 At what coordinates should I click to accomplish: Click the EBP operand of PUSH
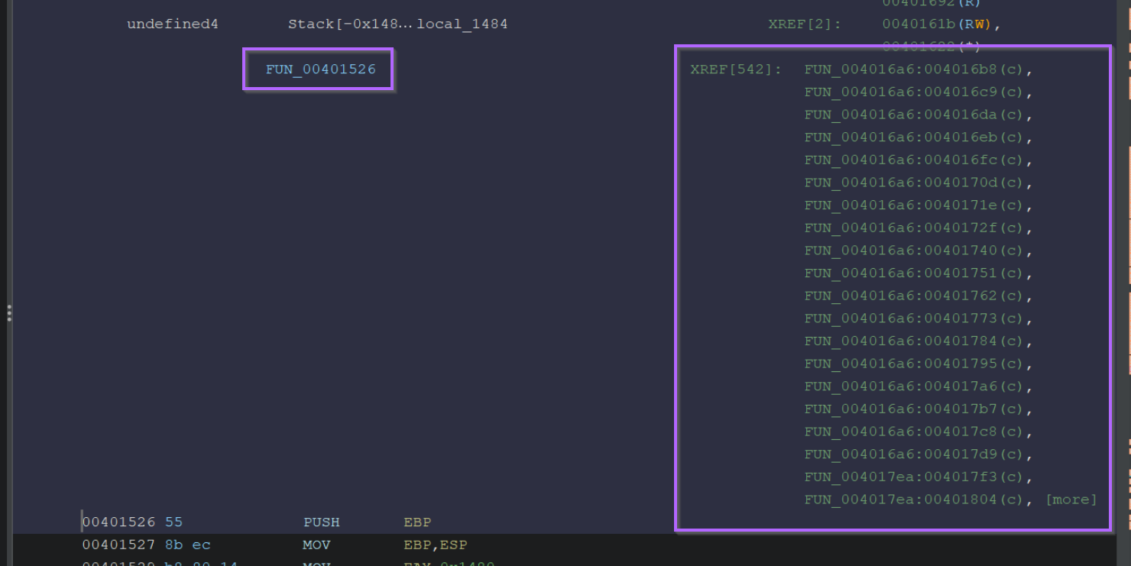pos(417,522)
